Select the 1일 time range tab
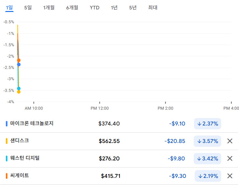 click(9, 7)
